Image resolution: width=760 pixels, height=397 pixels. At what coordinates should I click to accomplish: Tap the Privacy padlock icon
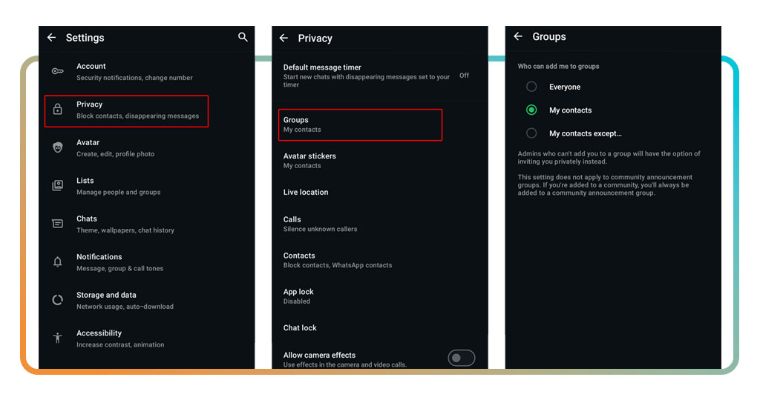57,110
